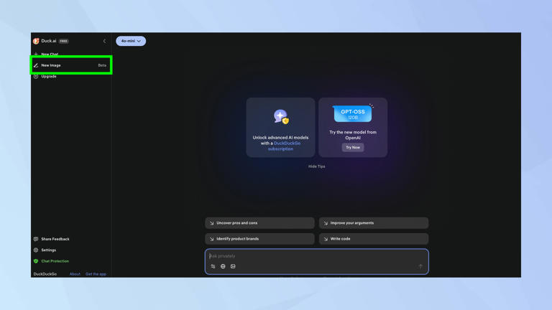Click the send arrow button
Screen dimensions: 552x310
pyautogui.click(x=420, y=266)
